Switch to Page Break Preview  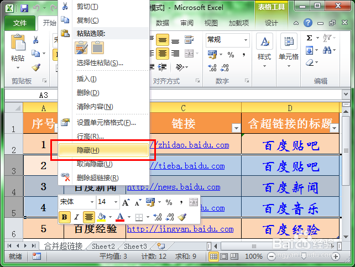point(234,256)
